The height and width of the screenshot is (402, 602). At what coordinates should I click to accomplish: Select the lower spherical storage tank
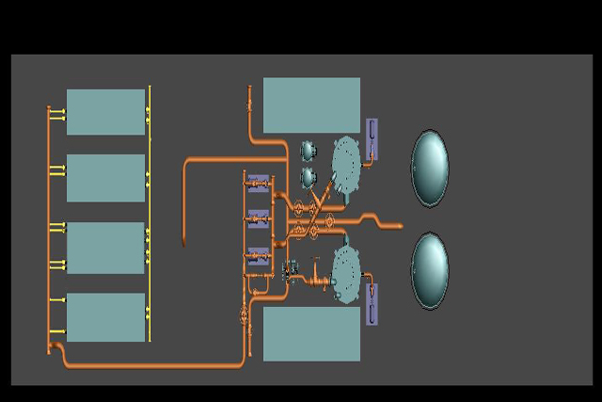(x=430, y=270)
